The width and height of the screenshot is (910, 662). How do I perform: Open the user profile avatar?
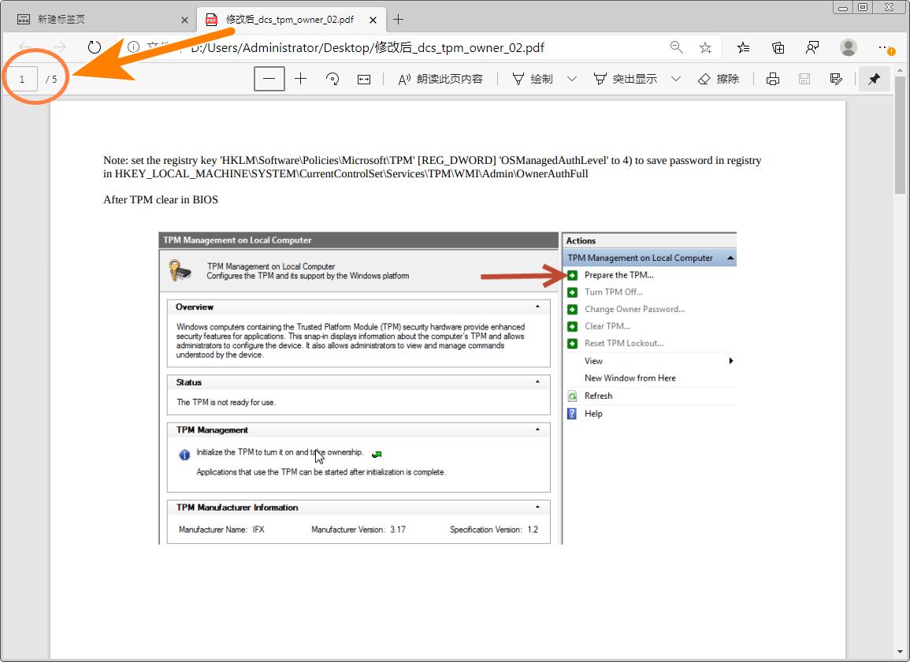(848, 47)
